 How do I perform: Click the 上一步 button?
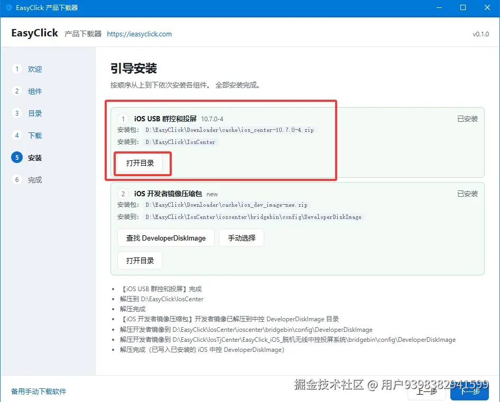click(x=427, y=392)
